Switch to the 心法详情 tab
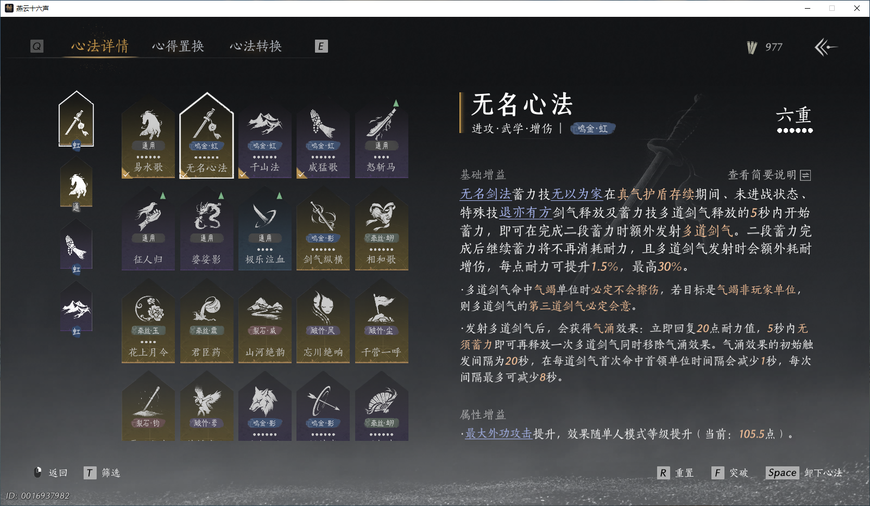 pyautogui.click(x=100, y=46)
